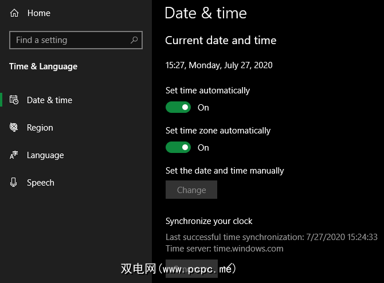
Task: Click the Date & time calendar-clock icon
Action: click(14, 100)
